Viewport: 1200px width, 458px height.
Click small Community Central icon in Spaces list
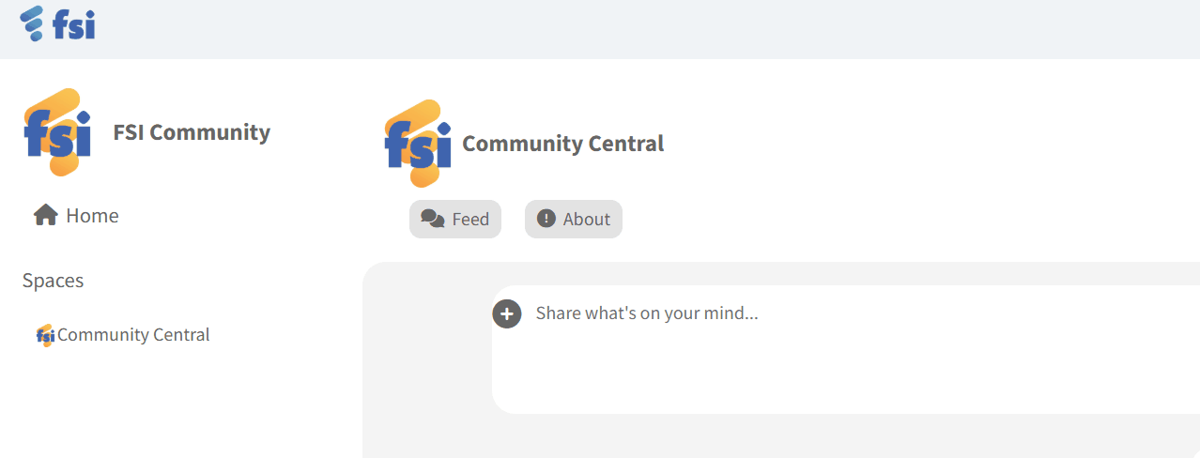[45, 335]
